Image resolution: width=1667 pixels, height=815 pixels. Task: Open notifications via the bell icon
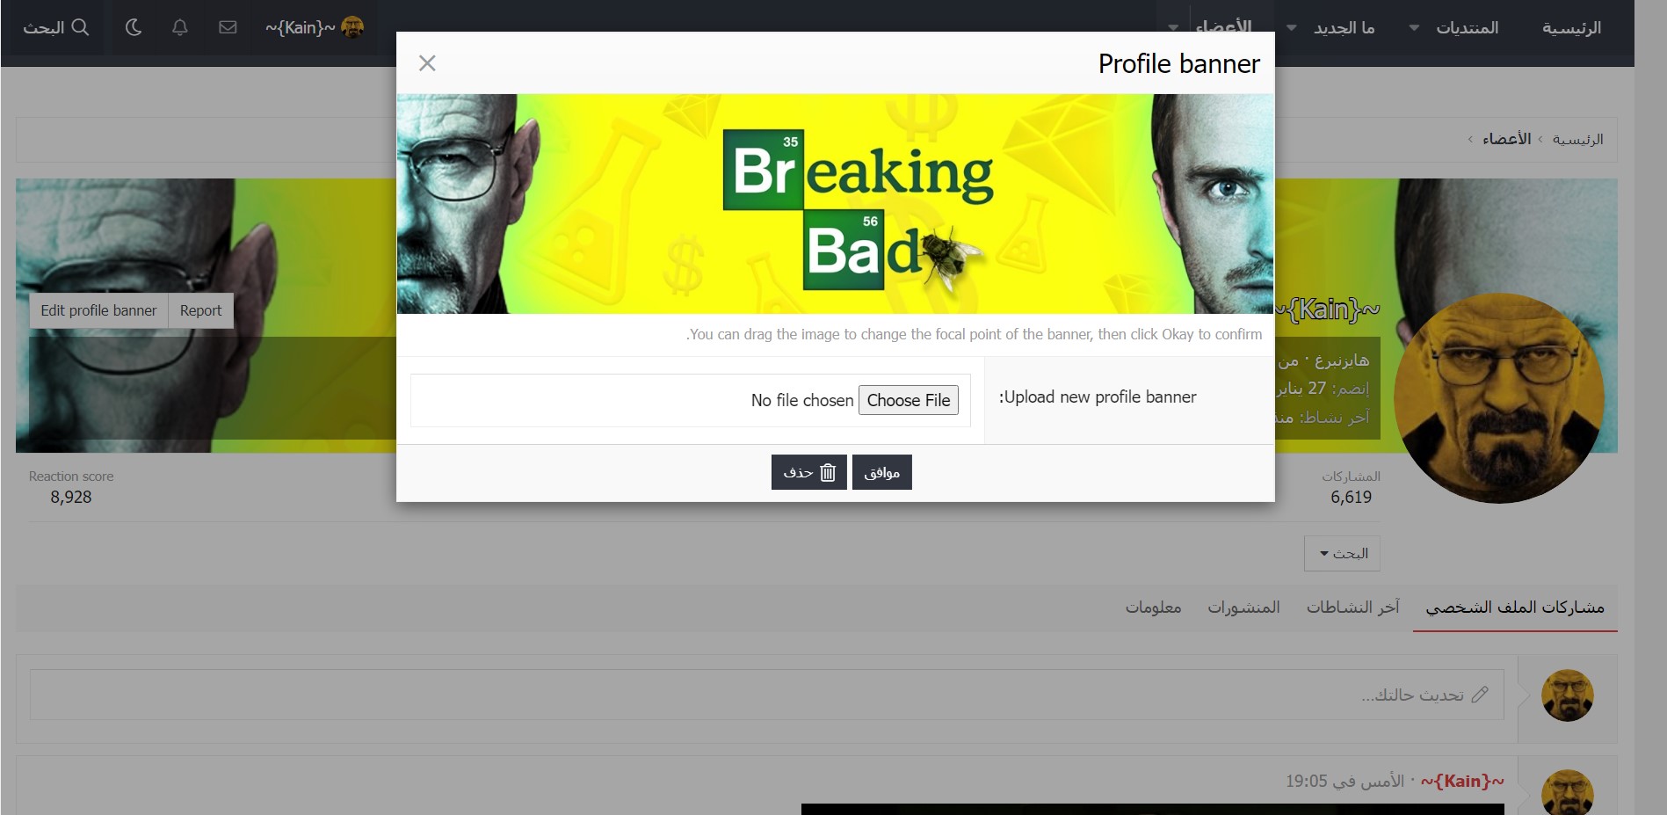180,27
